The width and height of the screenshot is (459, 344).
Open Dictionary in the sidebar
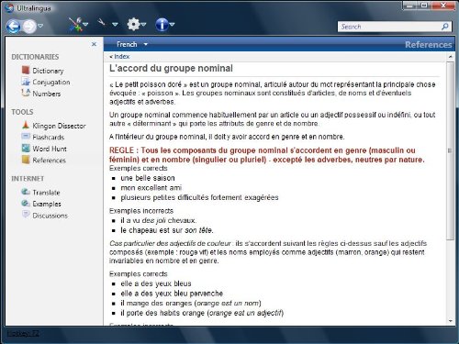[48, 71]
